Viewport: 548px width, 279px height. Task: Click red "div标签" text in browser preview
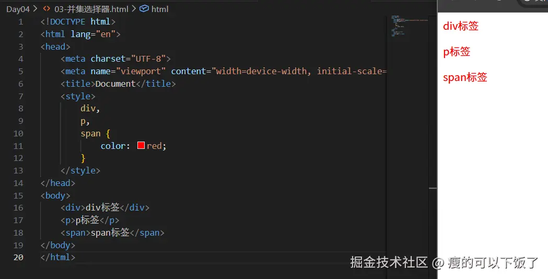[460, 26]
